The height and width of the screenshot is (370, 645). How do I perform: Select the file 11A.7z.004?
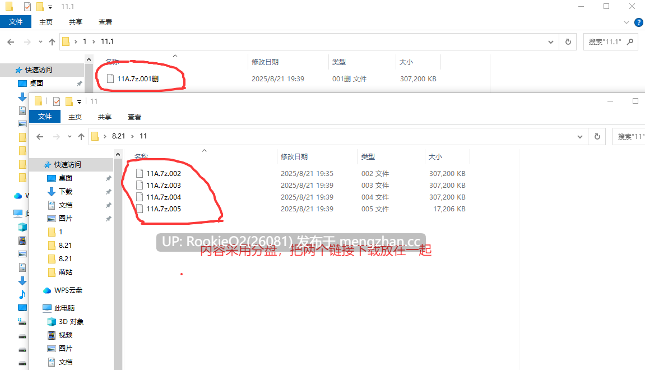[163, 197]
